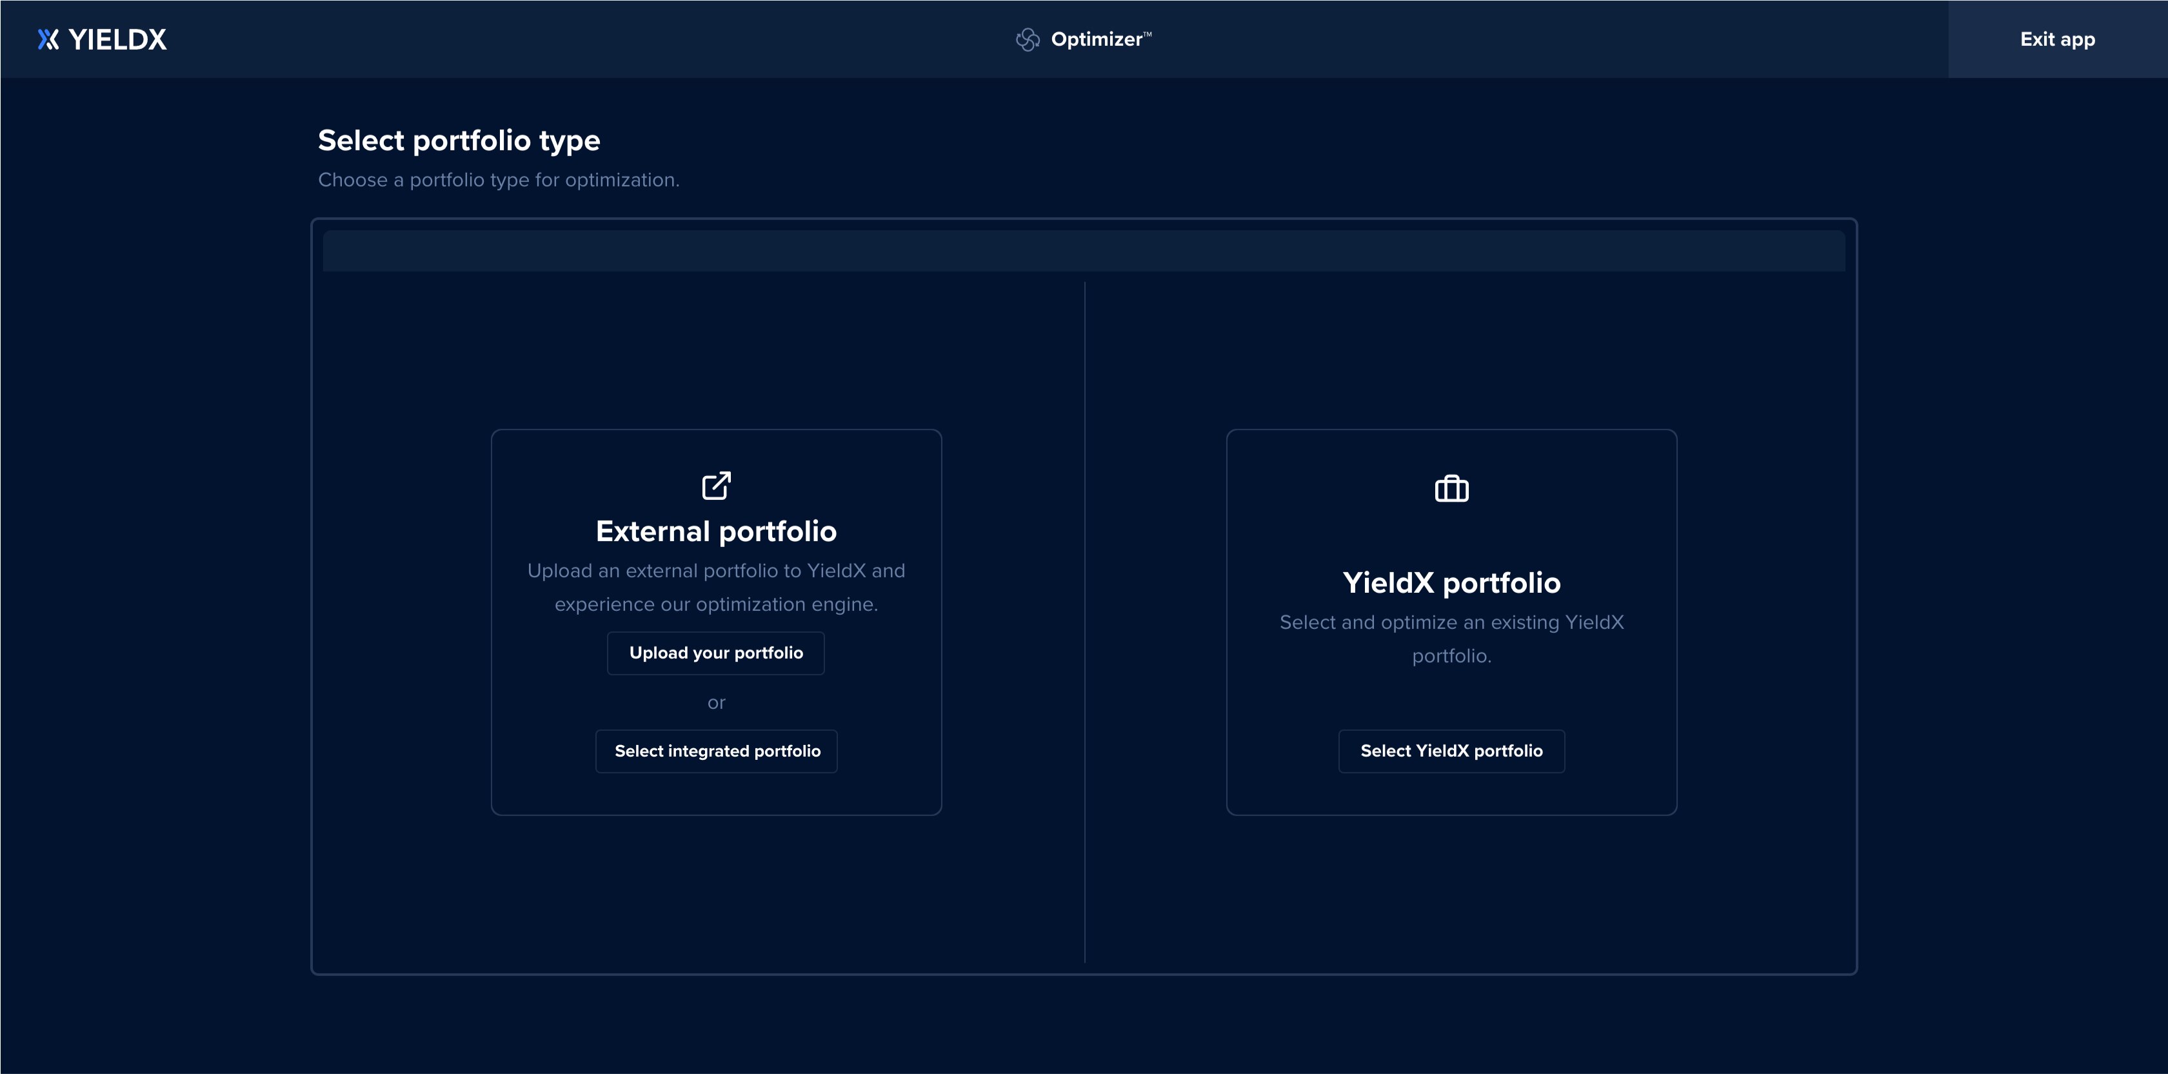
Task: Click the empty banner strip atop panel
Action: [x=1083, y=251]
